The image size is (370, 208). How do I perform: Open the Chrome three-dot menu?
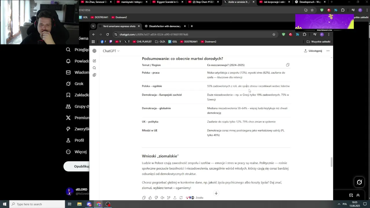tap(329, 34)
